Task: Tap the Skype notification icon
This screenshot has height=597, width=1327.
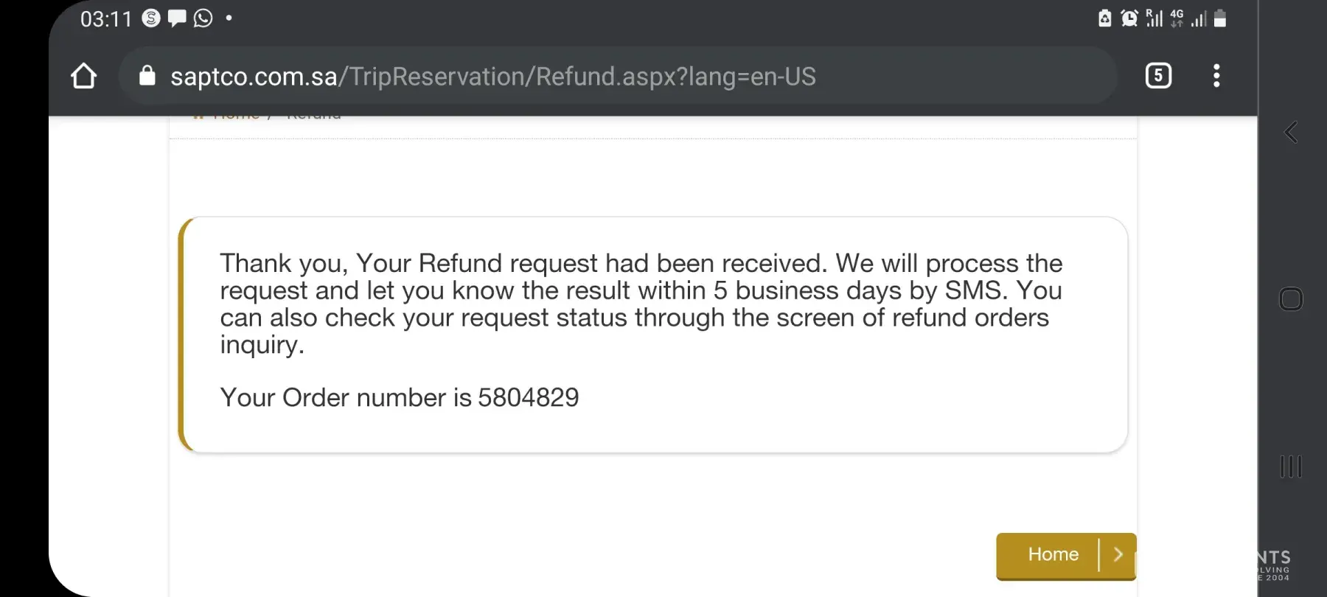Action: pos(151,18)
